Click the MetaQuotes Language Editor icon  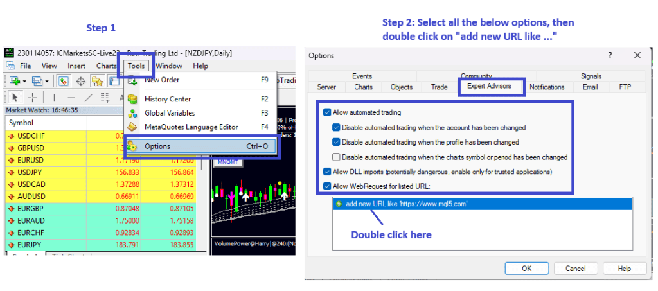pyautogui.click(x=133, y=127)
